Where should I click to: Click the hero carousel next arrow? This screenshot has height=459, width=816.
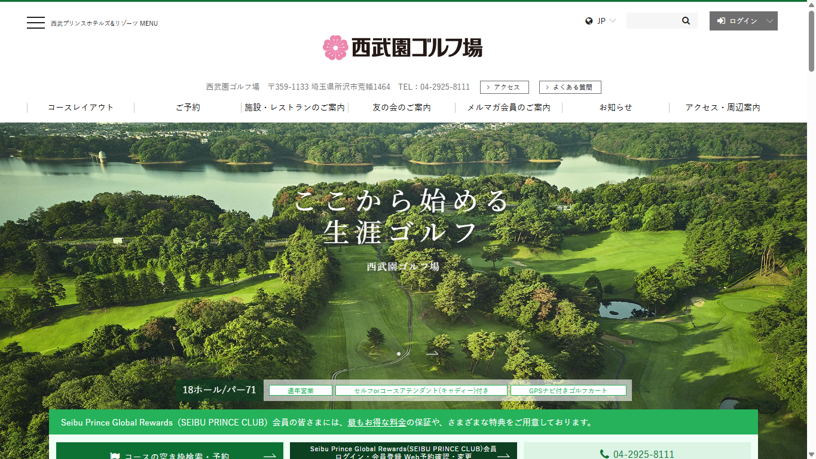[x=432, y=353]
